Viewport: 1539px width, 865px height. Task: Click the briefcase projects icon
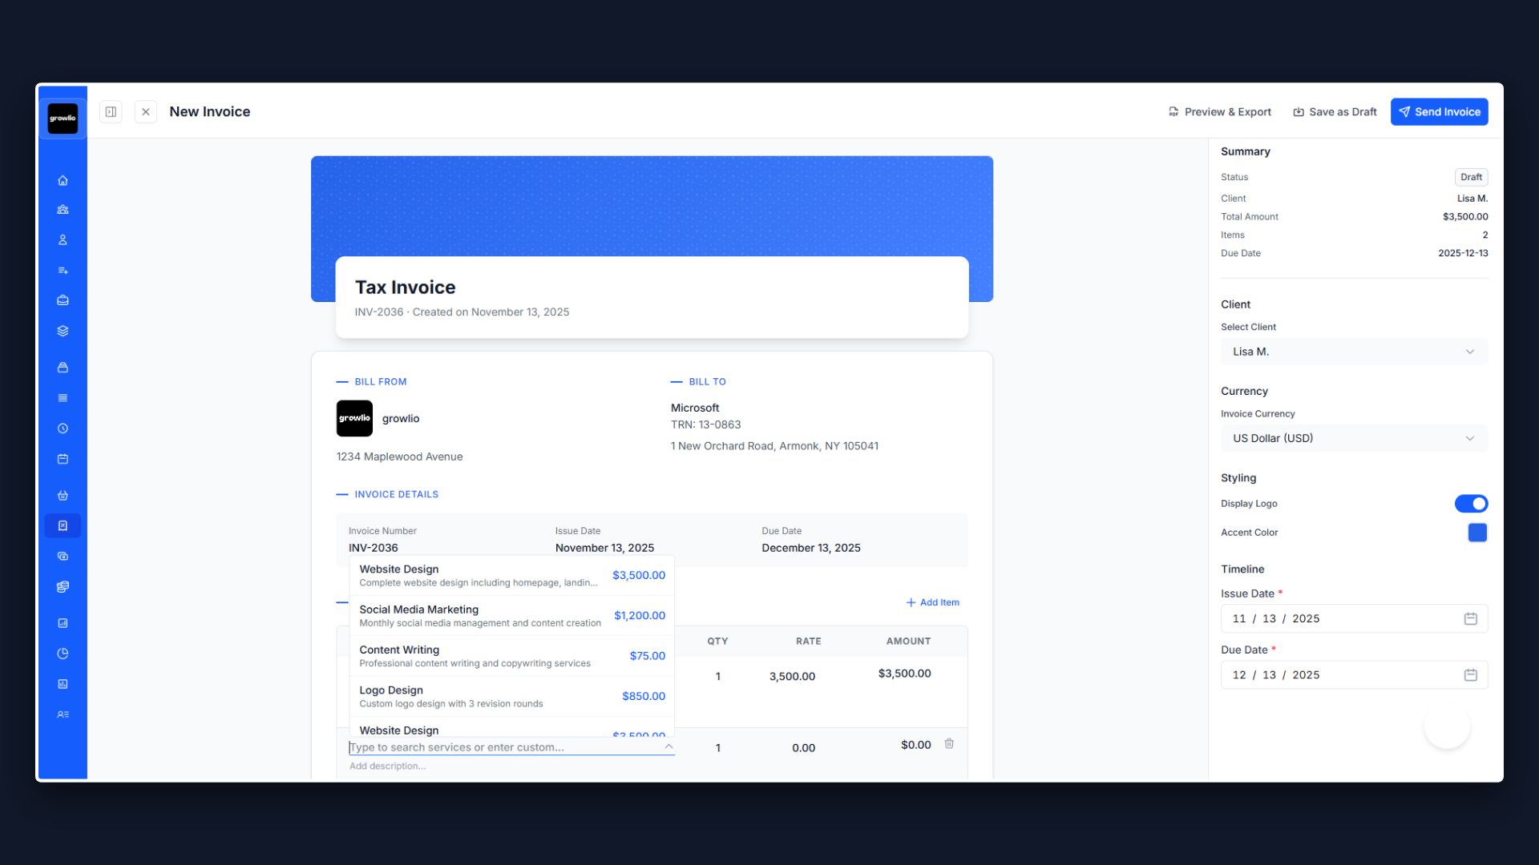pos(63,300)
